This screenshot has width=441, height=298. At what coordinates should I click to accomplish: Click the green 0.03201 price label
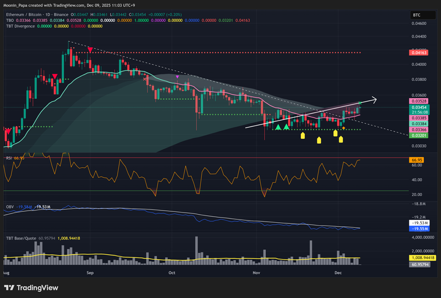pyautogui.click(x=420, y=135)
